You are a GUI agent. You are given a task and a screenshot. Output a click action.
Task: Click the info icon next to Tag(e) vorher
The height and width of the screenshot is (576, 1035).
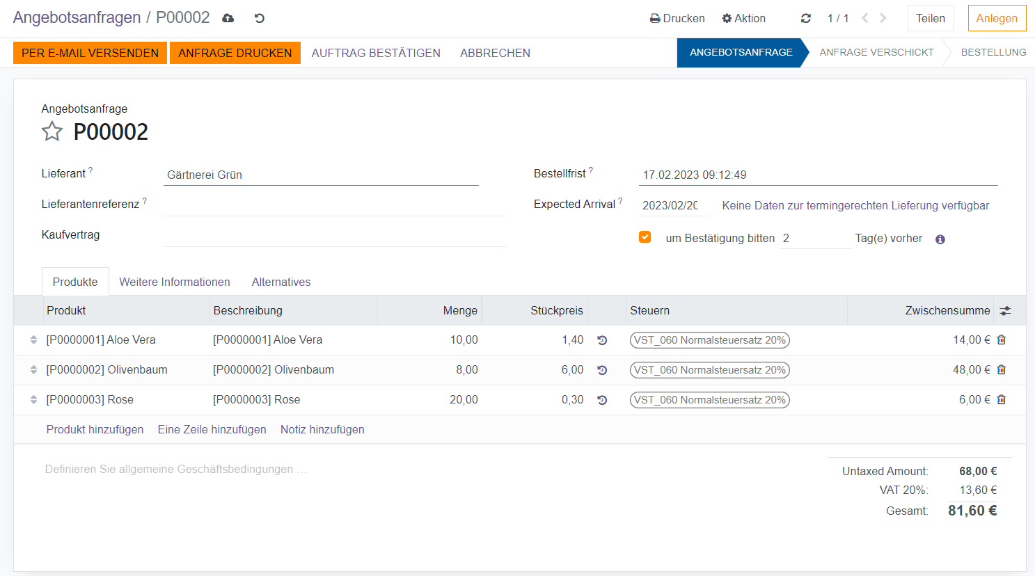pyautogui.click(x=940, y=239)
